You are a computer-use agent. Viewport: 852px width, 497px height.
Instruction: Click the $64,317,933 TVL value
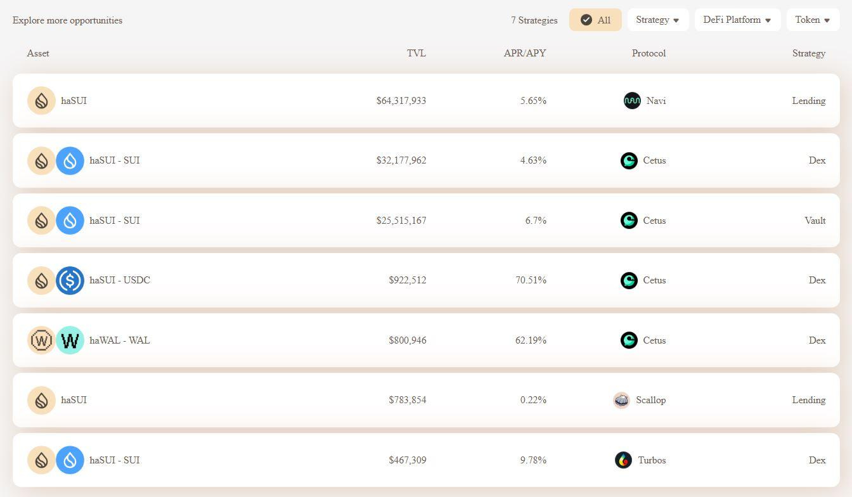coord(401,101)
